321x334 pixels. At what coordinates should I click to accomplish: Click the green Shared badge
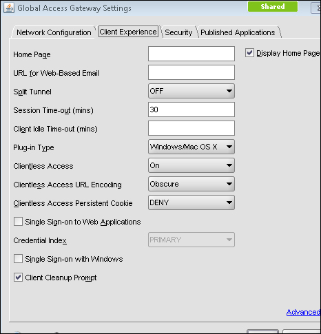point(273,6)
